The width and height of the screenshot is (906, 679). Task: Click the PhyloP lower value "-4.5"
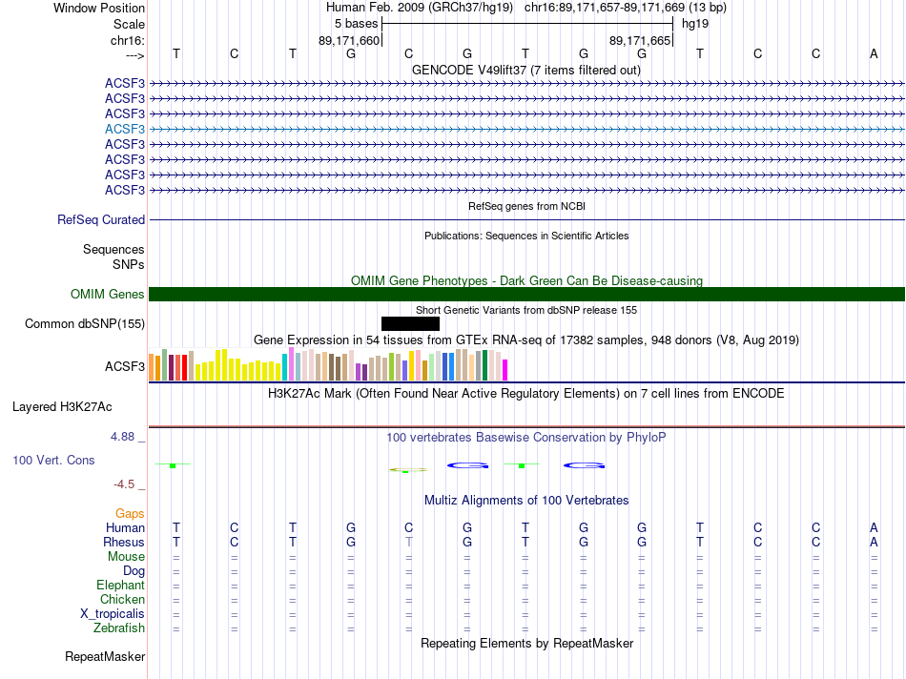124,484
